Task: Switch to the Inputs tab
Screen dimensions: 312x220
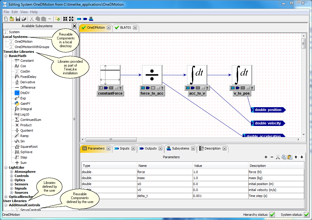Action: [x=124, y=149]
